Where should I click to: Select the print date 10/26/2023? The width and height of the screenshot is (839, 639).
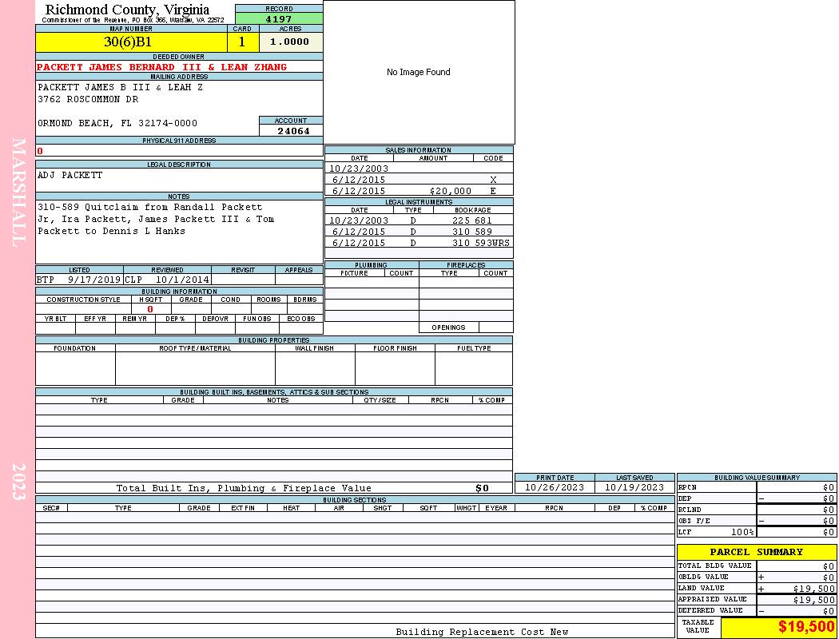555,487
